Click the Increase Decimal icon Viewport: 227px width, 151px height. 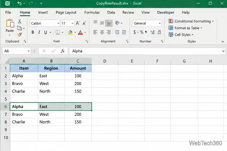(x=152, y=32)
